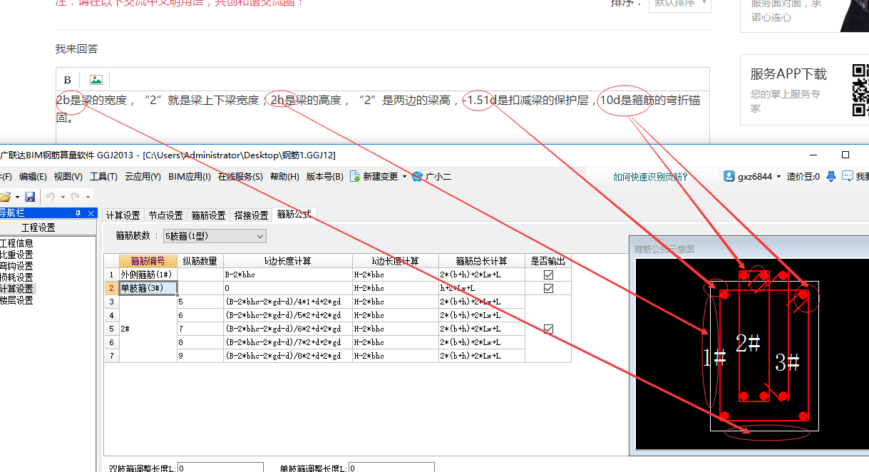Screen dimensions: 869x472
Task: Click the 纵筋数量 cell with value 9
Action: 200,356
